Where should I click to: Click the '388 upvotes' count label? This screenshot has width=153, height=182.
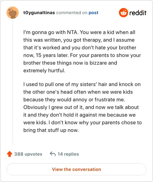(x=28, y=154)
